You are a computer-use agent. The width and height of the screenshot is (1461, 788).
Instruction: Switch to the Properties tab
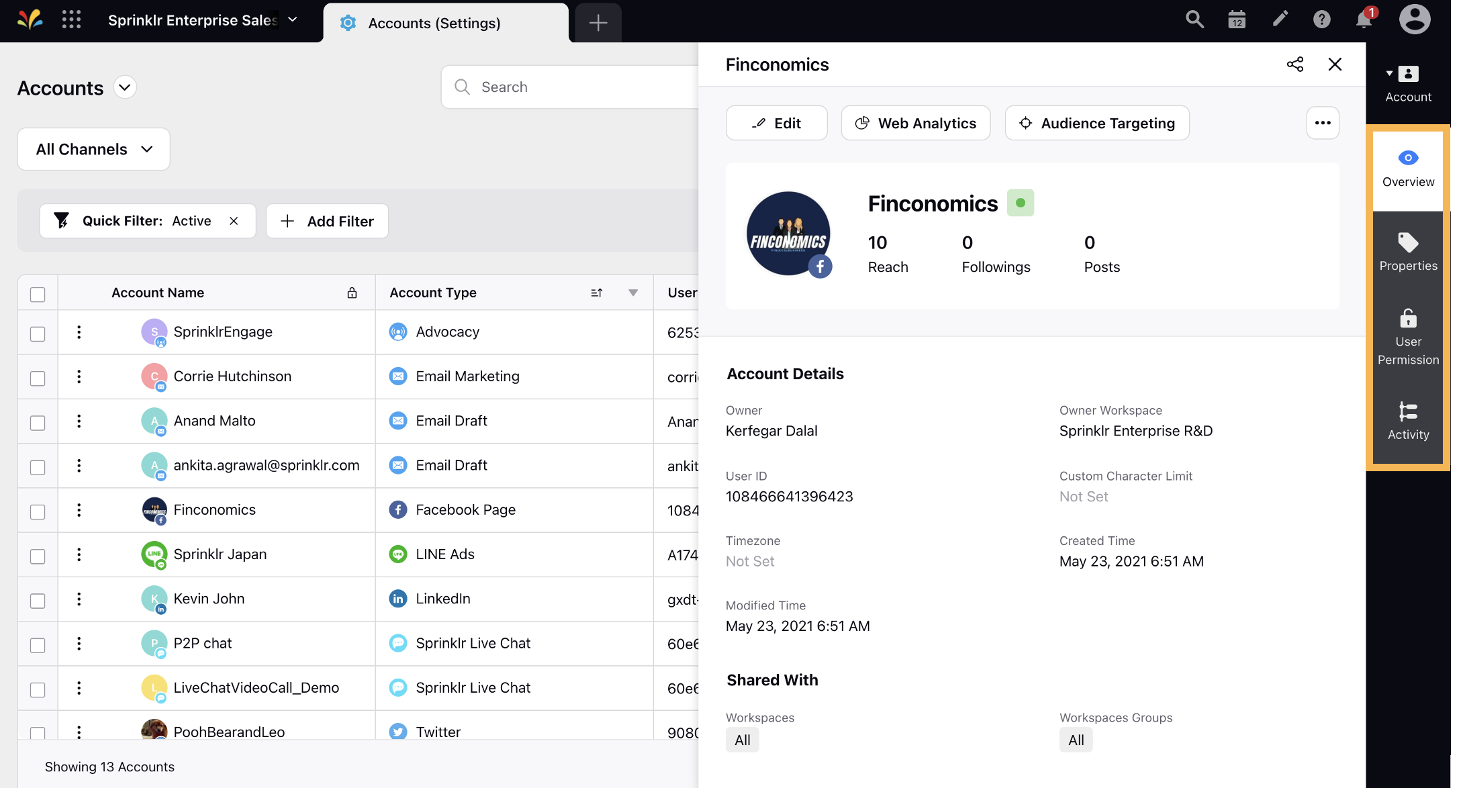(1408, 252)
